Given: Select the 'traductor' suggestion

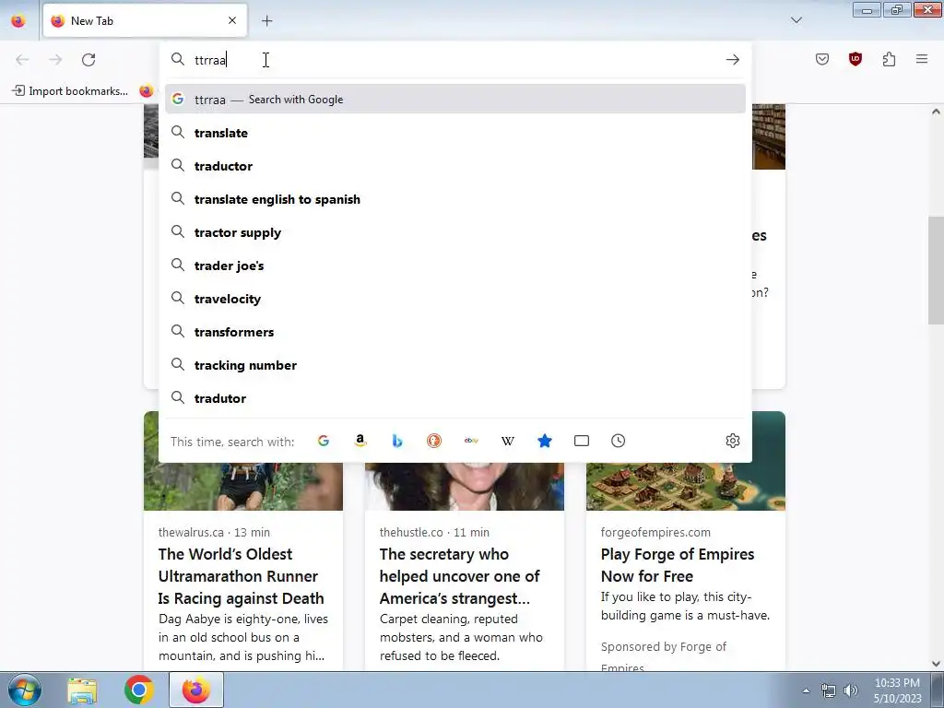Looking at the screenshot, I should (x=455, y=166).
